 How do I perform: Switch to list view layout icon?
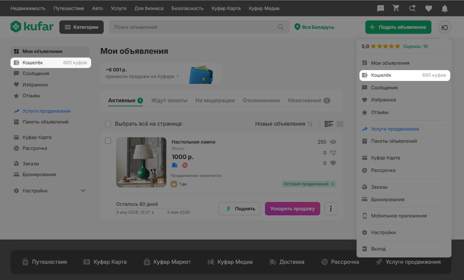329,124
